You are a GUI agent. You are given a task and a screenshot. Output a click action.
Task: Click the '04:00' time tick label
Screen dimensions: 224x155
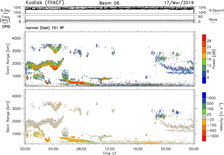pos(53,149)
